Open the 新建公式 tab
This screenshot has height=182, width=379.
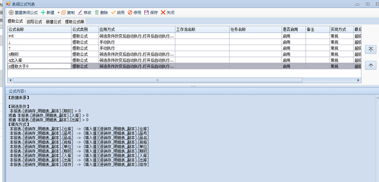point(53,21)
